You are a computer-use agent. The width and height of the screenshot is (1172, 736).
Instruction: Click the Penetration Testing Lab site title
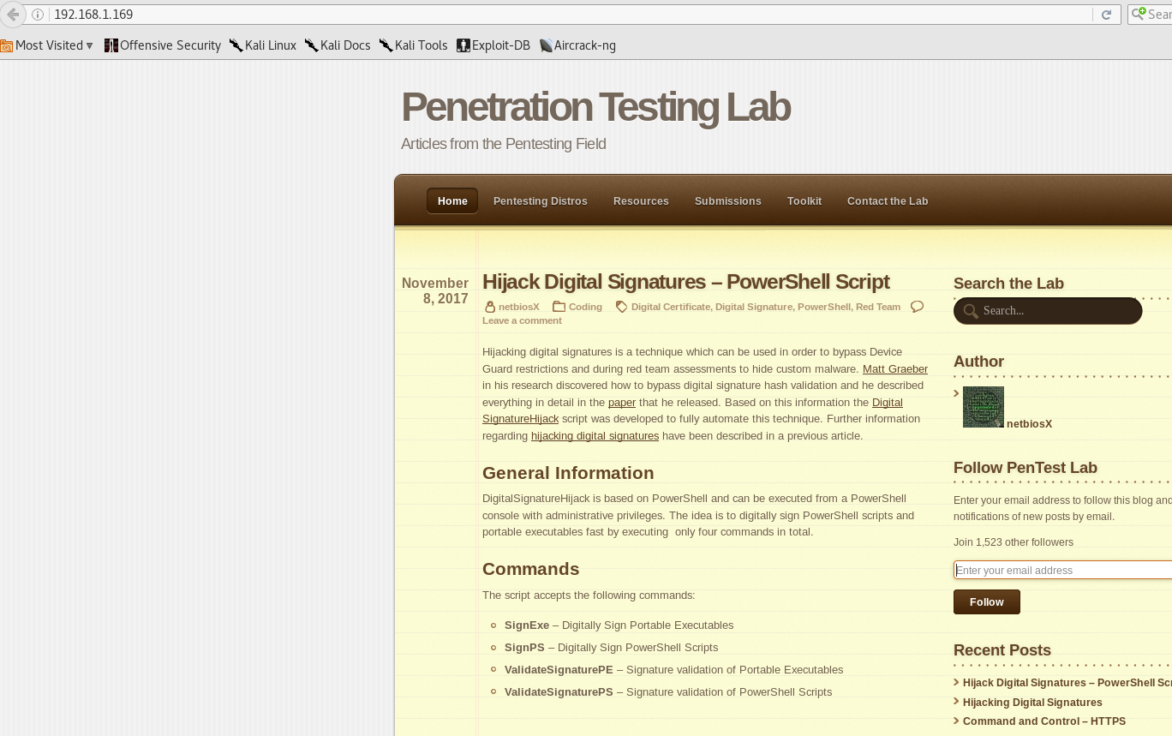click(x=595, y=107)
